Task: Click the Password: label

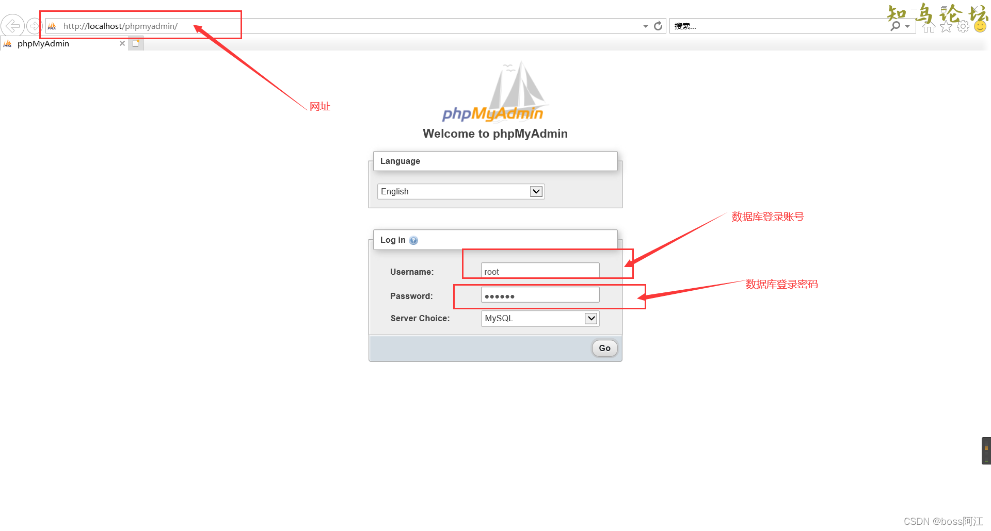Action: (x=411, y=296)
